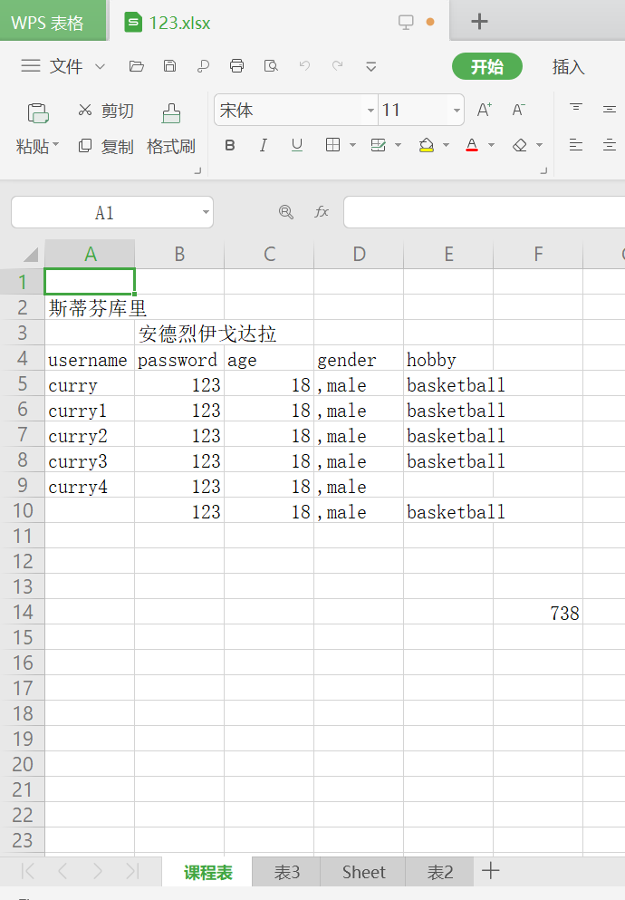Switch to the 插入 ribbon tab
Viewport: 625px width, 900px height.
point(568,66)
